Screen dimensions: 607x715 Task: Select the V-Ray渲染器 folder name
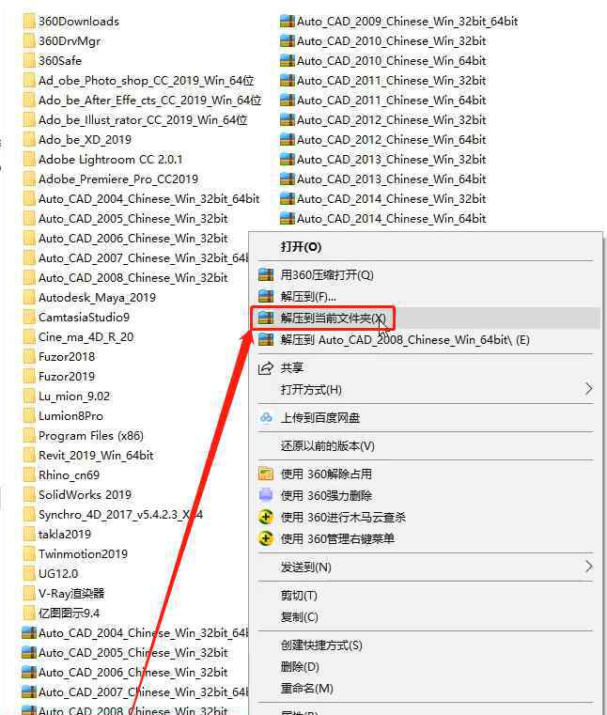(x=71, y=593)
